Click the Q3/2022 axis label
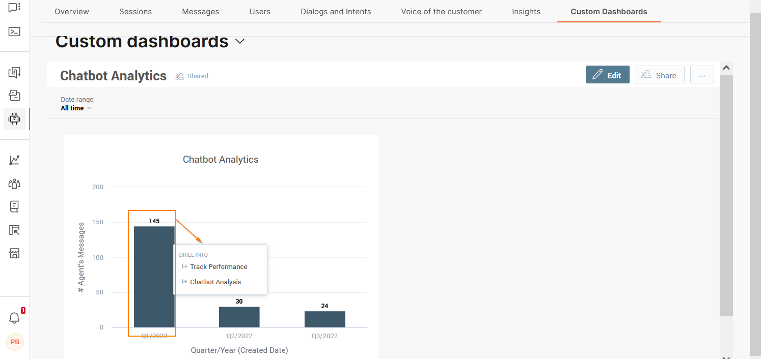The image size is (761, 359). 324,336
